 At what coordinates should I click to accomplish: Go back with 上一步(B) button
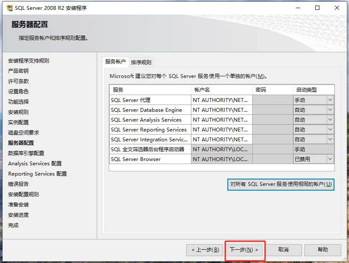[205, 250]
